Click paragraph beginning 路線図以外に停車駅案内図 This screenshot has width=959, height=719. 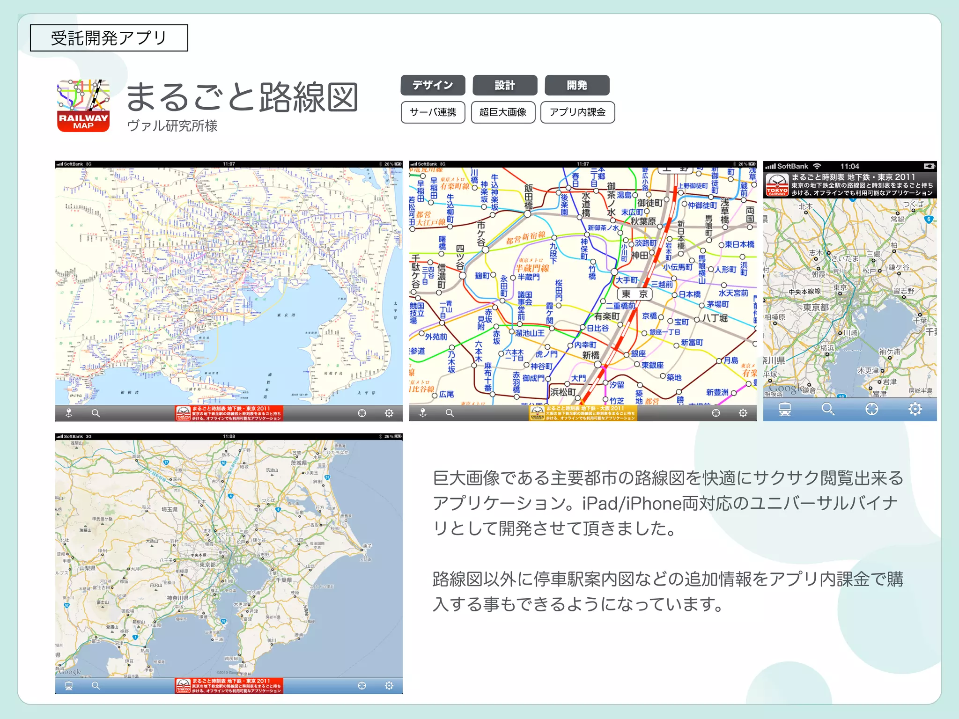click(668, 592)
